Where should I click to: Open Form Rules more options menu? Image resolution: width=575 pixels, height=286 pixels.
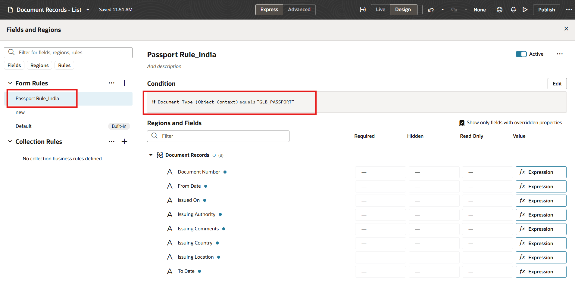point(111,83)
